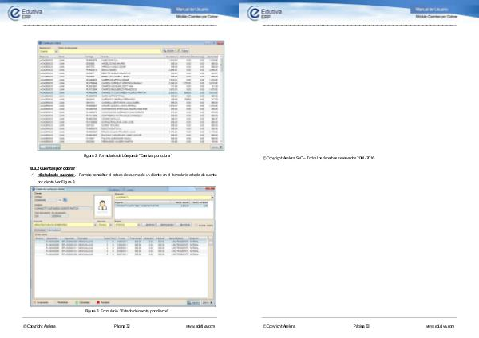Click the red Anulado status icon
Screen dimensions: 479x338
97,303
